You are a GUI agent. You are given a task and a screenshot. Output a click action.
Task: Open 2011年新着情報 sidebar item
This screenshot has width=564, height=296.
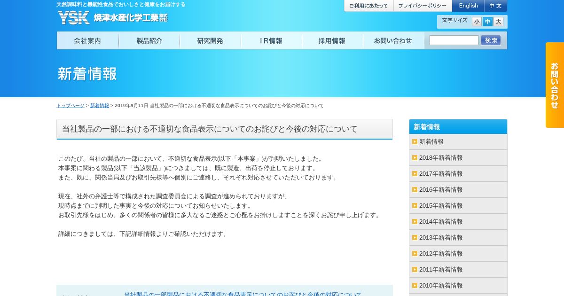click(458, 270)
